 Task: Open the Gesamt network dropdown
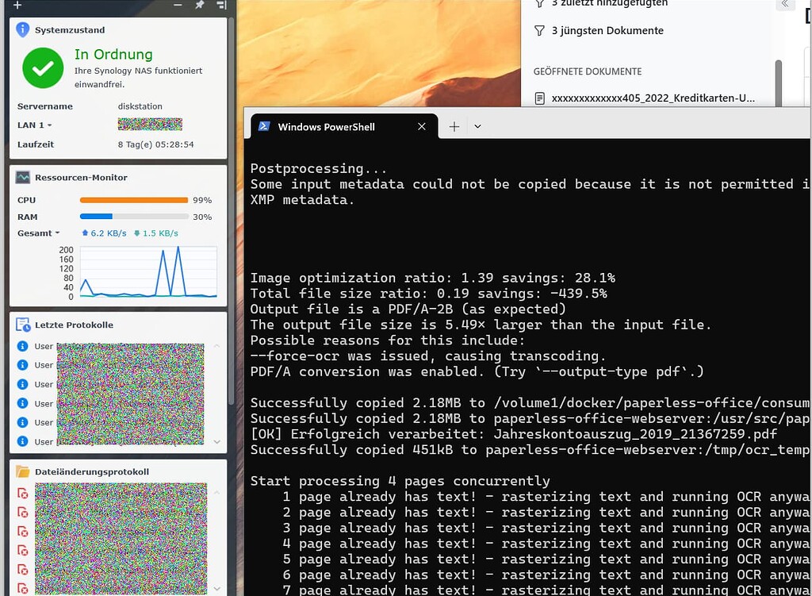57,233
